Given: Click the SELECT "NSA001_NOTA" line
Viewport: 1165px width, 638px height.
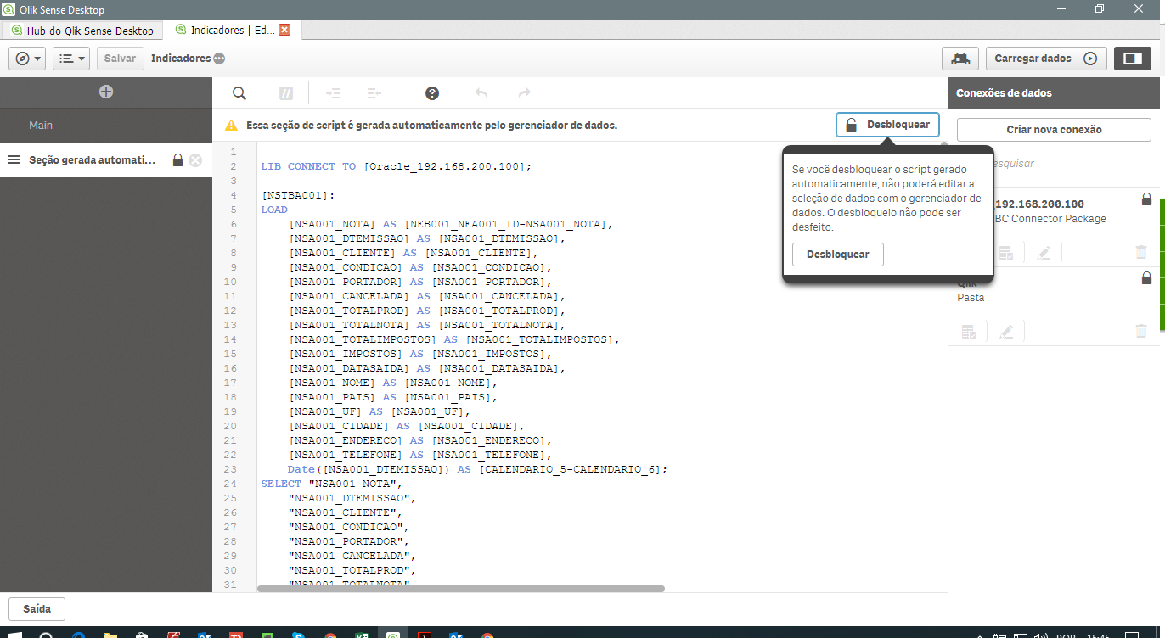Looking at the screenshot, I should [x=331, y=484].
